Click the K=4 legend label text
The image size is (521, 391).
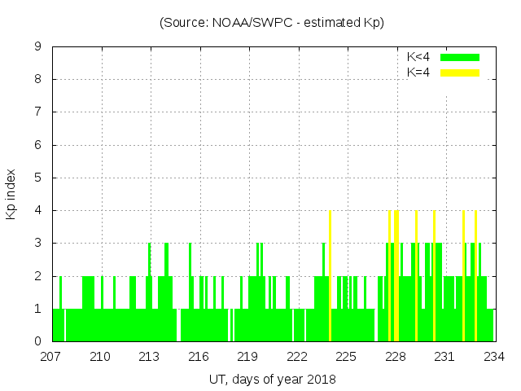[x=418, y=72]
